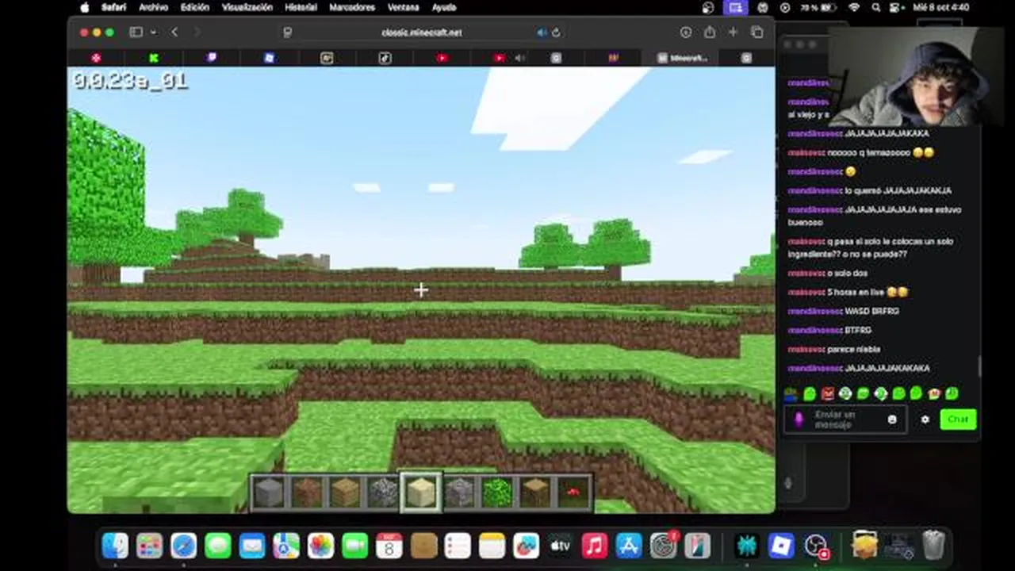Select the red flower in the hotbar

[x=573, y=492]
